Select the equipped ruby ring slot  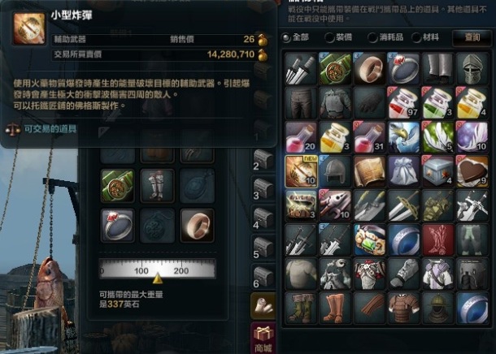click(118, 226)
